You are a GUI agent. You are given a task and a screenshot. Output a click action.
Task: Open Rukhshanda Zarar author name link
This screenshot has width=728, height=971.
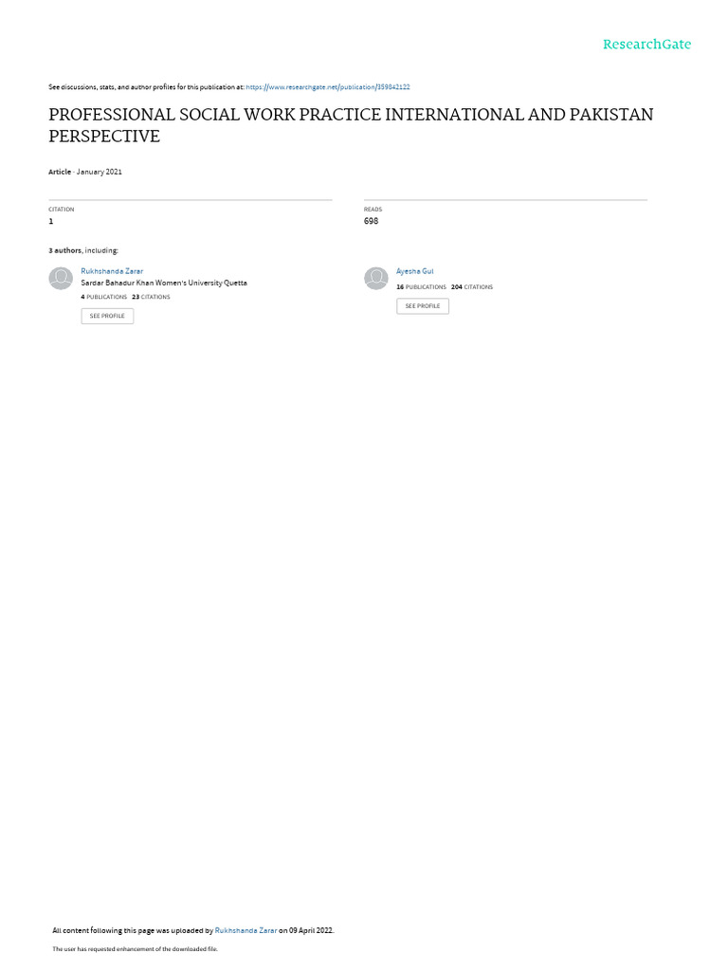[112, 271]
